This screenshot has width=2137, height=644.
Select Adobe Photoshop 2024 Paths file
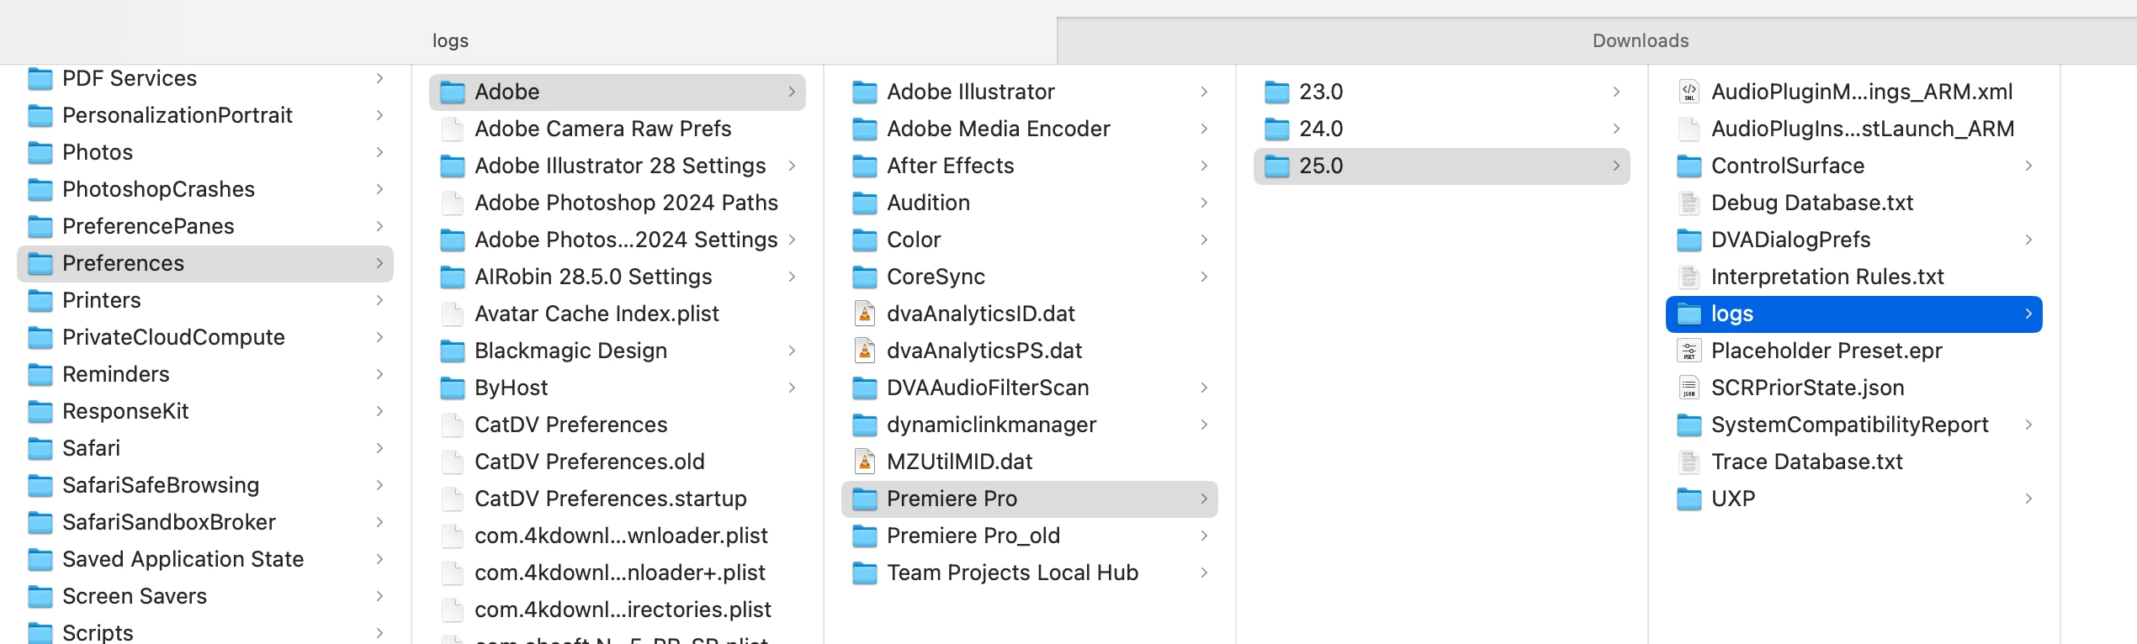coord(618,203)
